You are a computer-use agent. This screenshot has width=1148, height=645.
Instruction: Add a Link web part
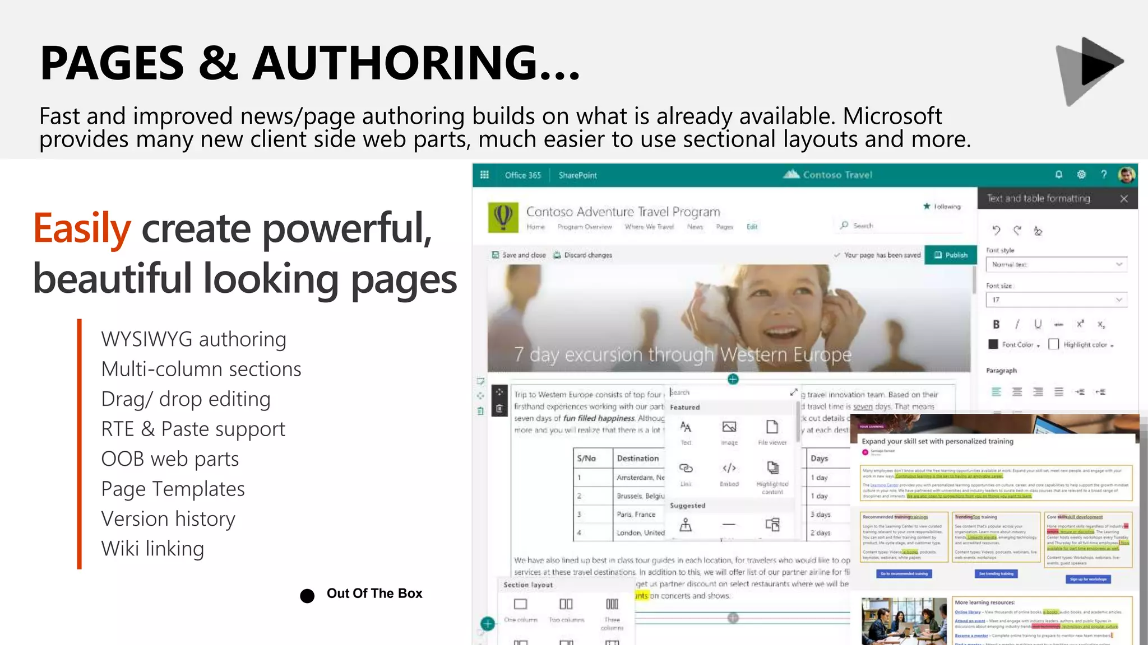pos(686,474)
